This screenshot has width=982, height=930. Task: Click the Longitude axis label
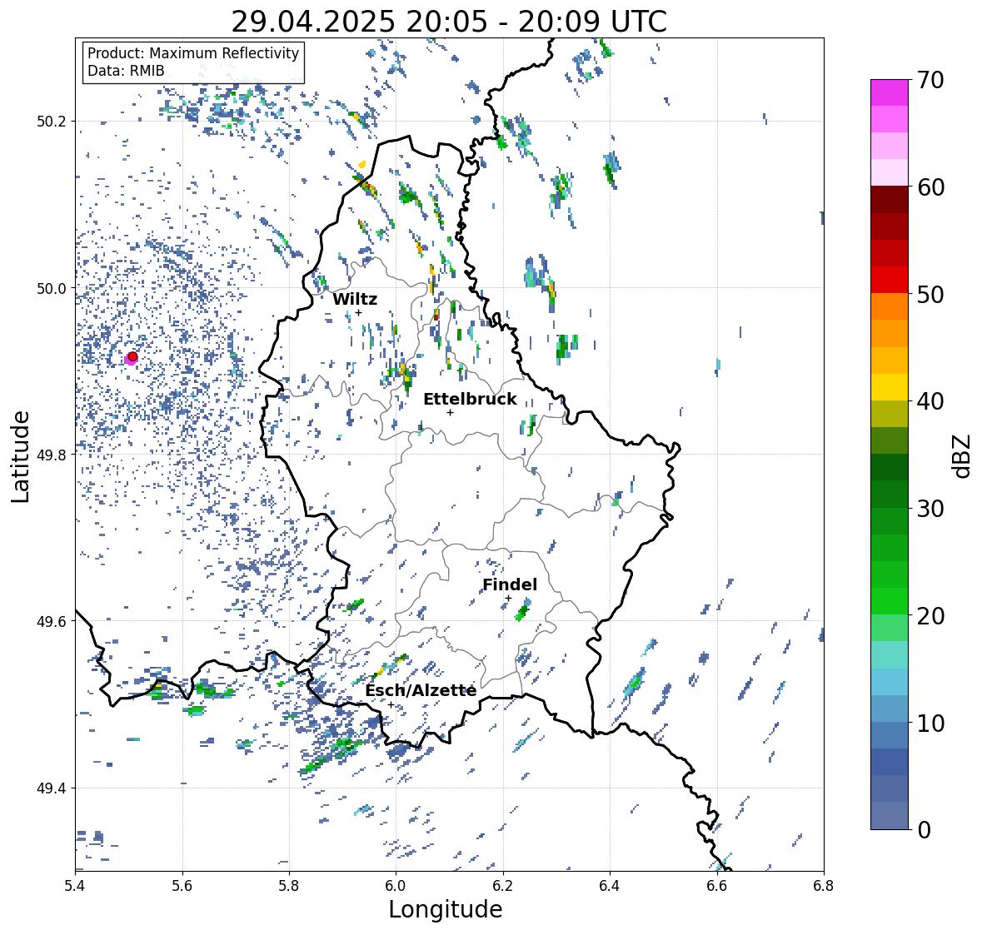click(x=446, y=909)
